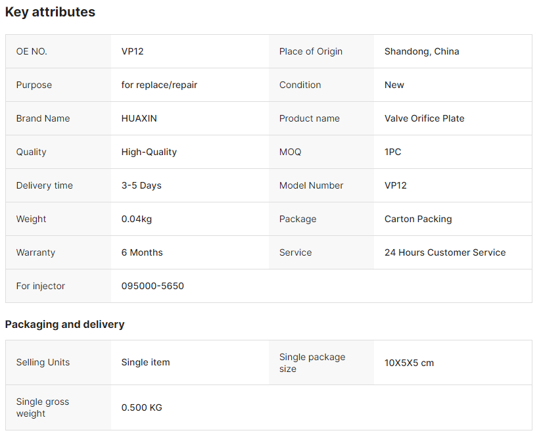Click the Single item selling units value
The width and height of the screenshot is (541, 441).
click(145, 362)
